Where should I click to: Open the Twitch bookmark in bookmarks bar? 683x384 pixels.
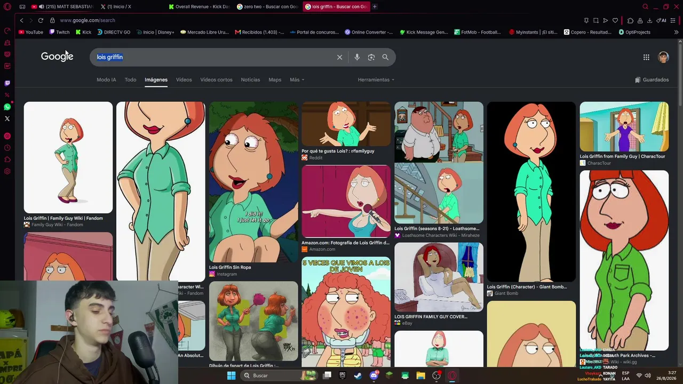click(x=60, y=32)
